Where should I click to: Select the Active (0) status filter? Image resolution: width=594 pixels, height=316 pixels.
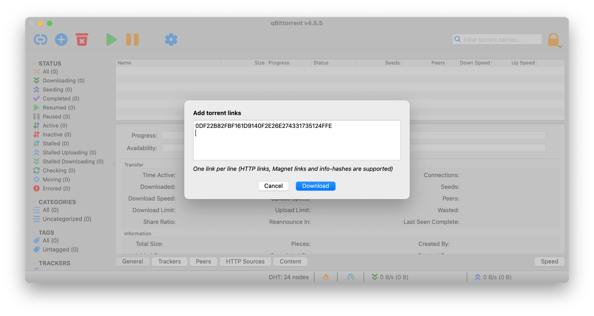point(50,126)
